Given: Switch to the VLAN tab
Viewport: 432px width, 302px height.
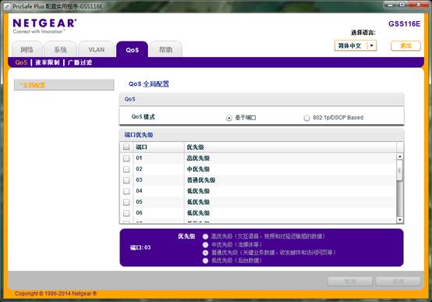Looking at the screenshot, I should pyautogui.click(x=97, y=50).
